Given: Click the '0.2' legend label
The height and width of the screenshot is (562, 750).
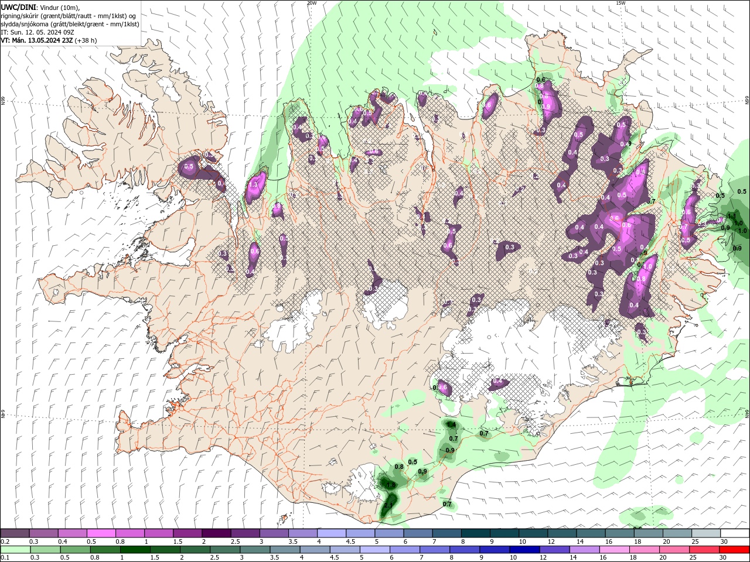Looking at the screenshot, I should click(x=6, y=542).
